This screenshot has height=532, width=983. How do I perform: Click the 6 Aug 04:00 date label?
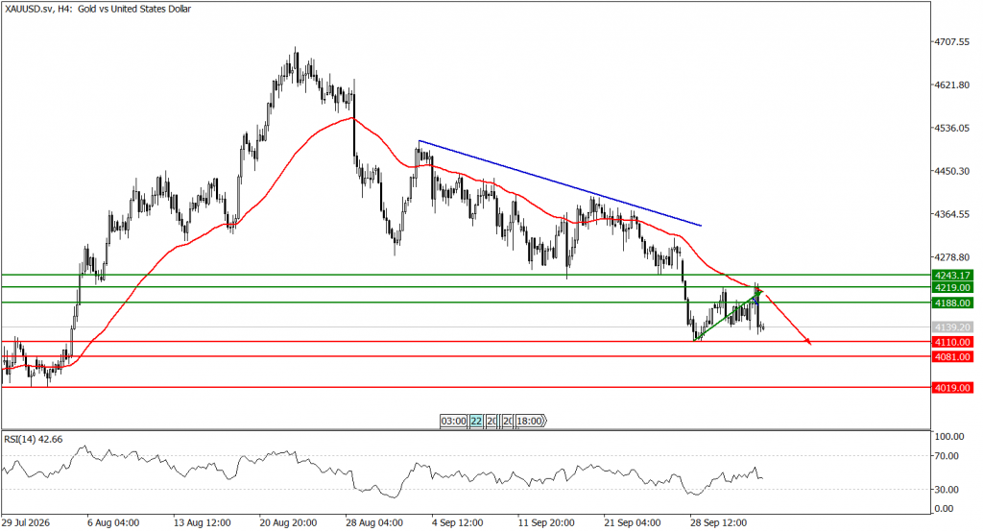click(x=113, y=522)
